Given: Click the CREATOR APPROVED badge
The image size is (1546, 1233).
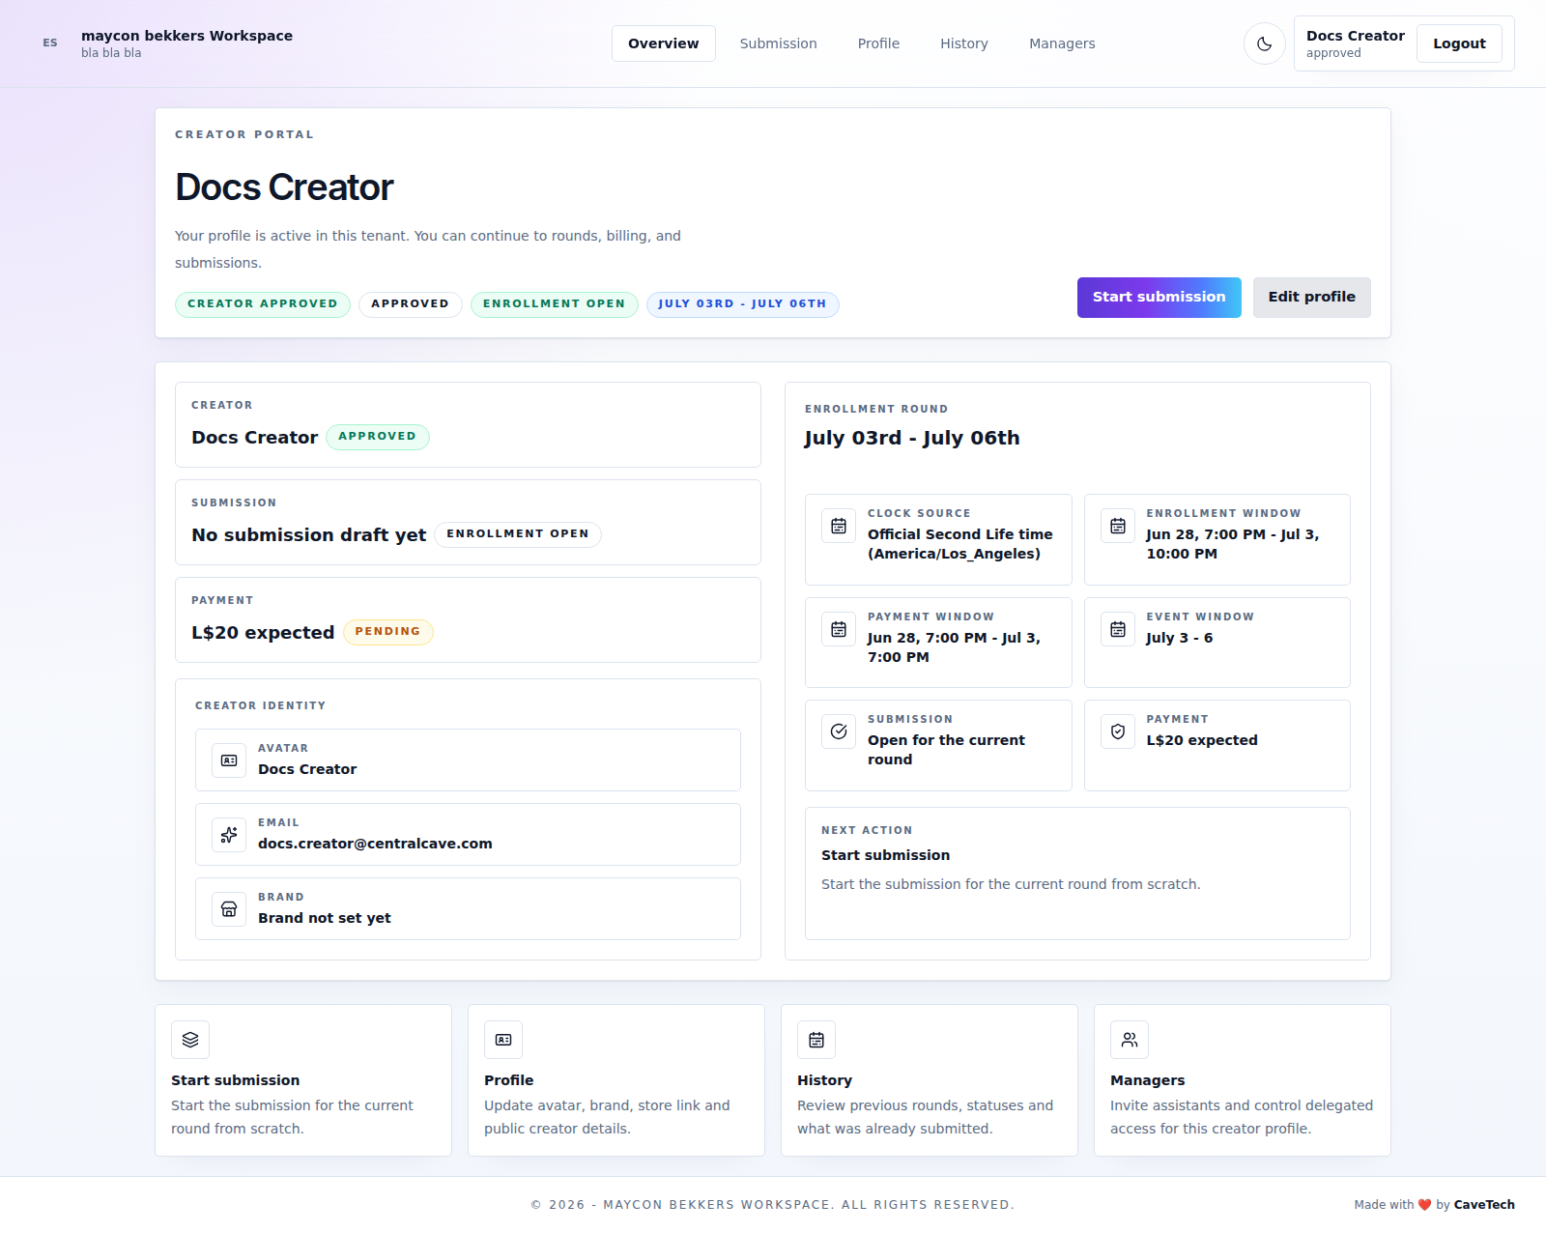Looking at the screenshot, I should click(x=263, y=304).
